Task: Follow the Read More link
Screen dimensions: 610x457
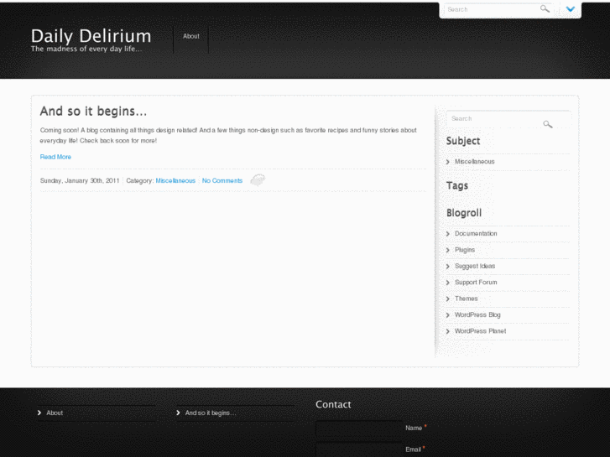Action: (55, 157)
